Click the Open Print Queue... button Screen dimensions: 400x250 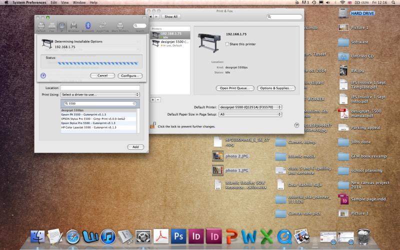point(235,88)
